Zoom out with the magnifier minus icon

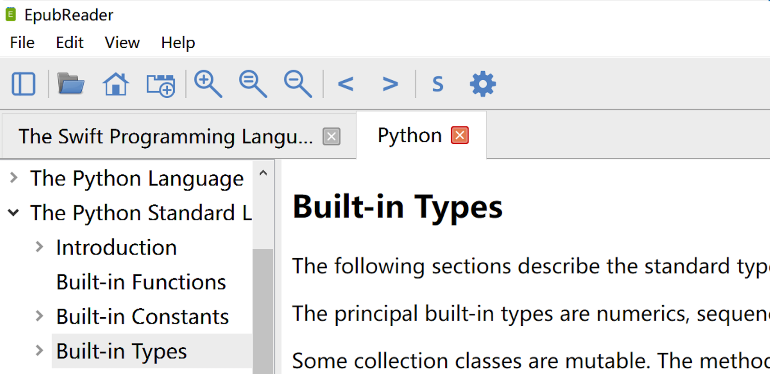(x=298, y=84)
